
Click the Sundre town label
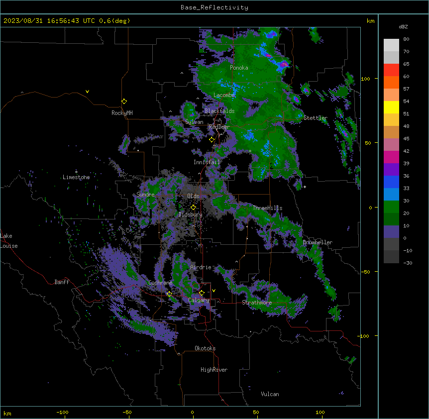(x=145, y=195)
